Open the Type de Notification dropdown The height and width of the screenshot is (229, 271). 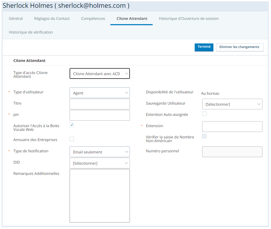[100, 152]
